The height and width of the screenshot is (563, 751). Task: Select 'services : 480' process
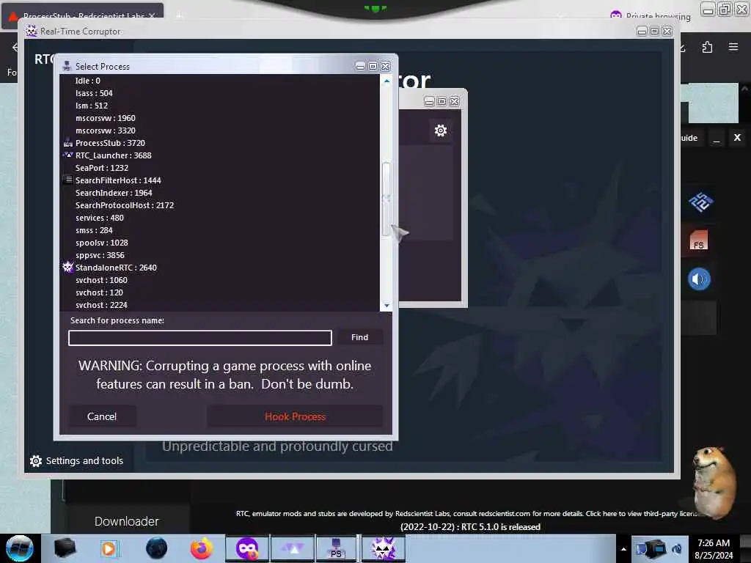[100, 217]
